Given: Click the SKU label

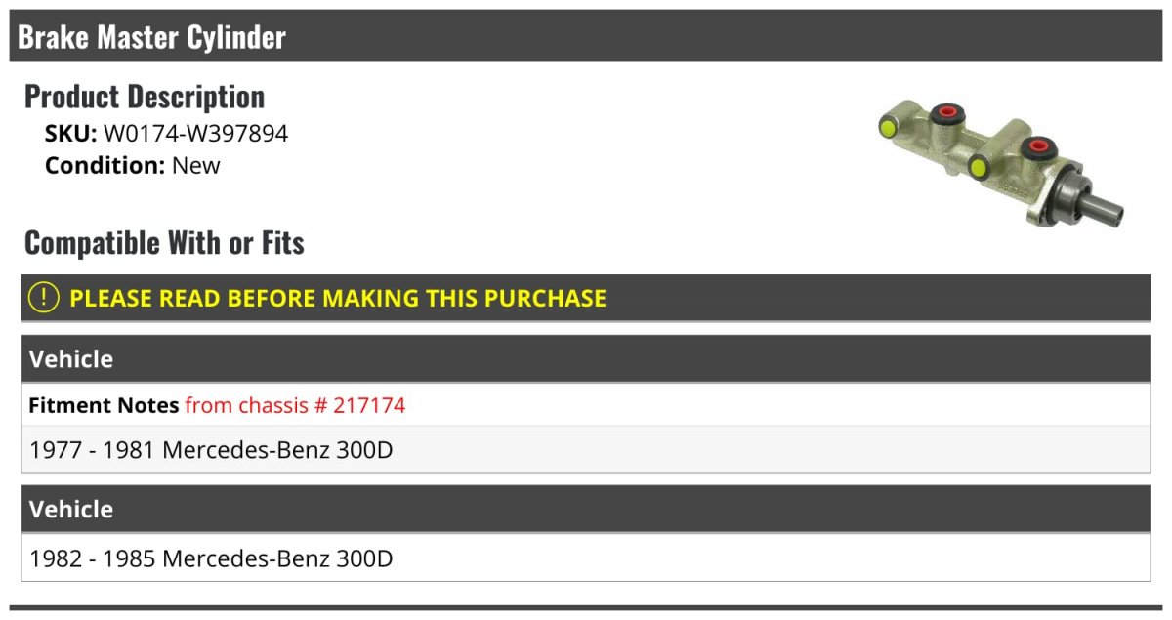Looking at the screenshot, I should pyautogui.click(x=71, y=134).
